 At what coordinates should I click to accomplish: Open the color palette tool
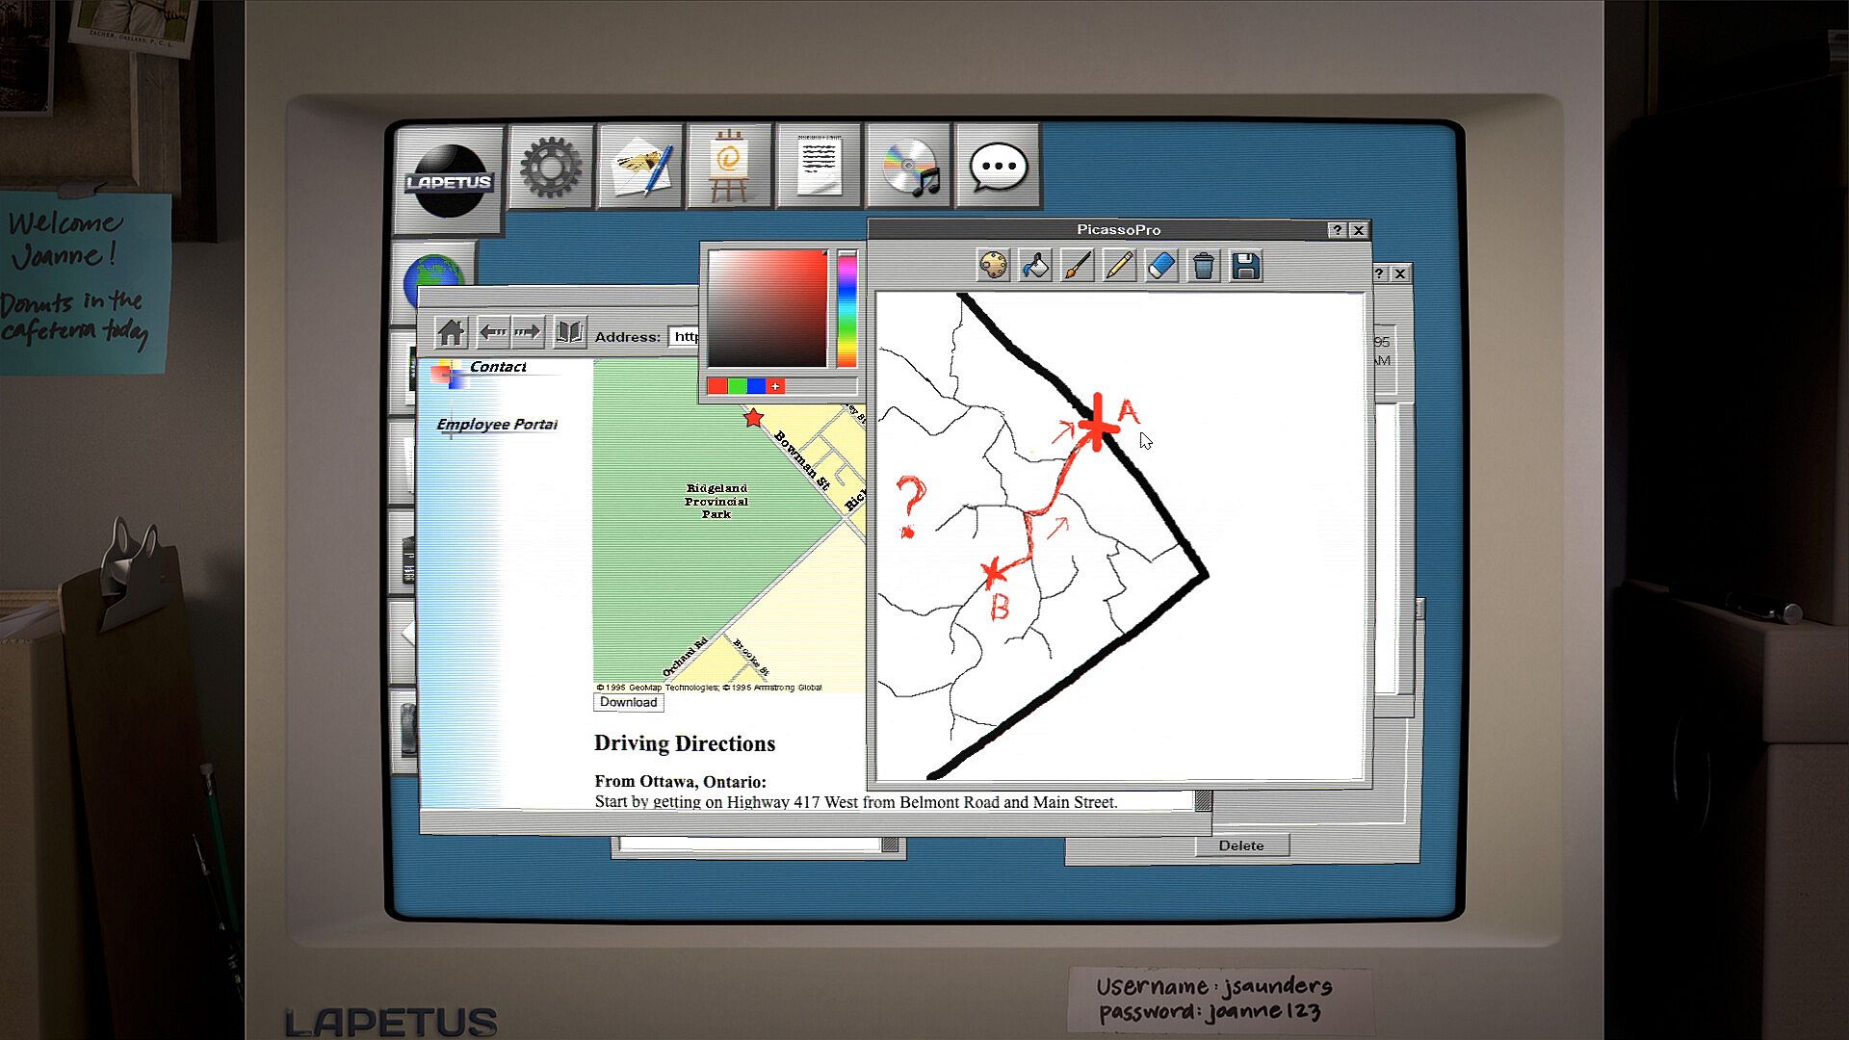click(993, 266)
